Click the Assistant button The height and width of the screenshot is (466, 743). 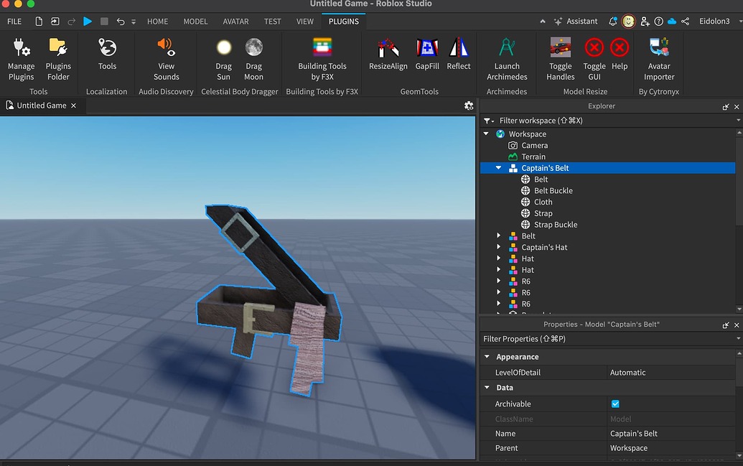click(576, 22)
